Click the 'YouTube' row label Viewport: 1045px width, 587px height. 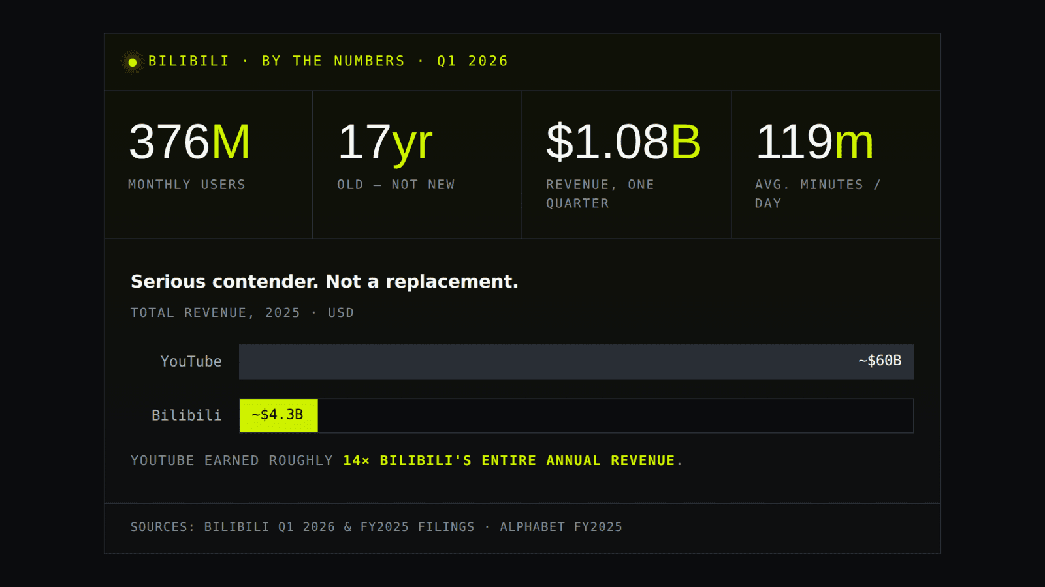click(x=191, y=361)
